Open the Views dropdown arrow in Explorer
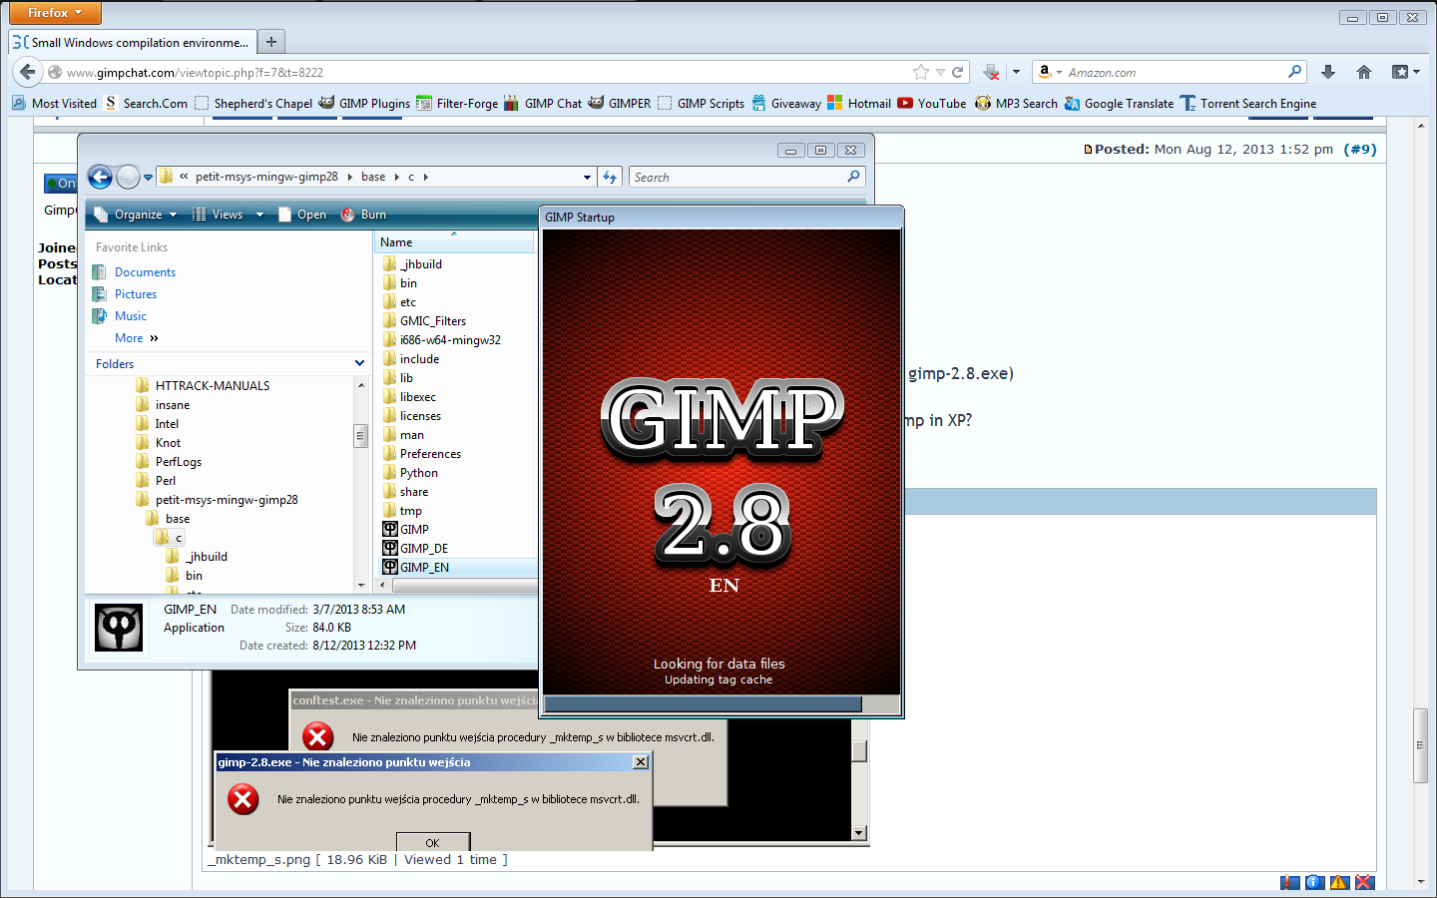The height and width of the screenshot is (898, 1437). [x=259, y=215]
